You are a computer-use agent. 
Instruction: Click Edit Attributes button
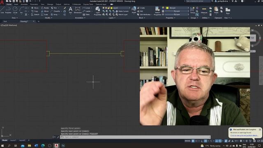[x=144, y=15]
